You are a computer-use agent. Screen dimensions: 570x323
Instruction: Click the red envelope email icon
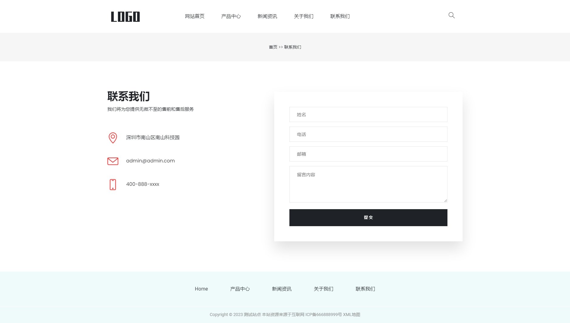pyautogui.click(x=113, y=161)
